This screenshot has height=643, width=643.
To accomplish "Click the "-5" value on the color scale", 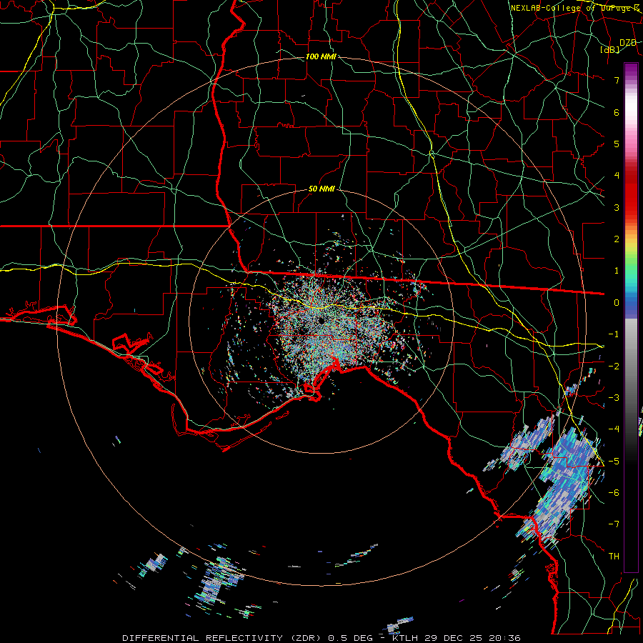I will 614,462.
